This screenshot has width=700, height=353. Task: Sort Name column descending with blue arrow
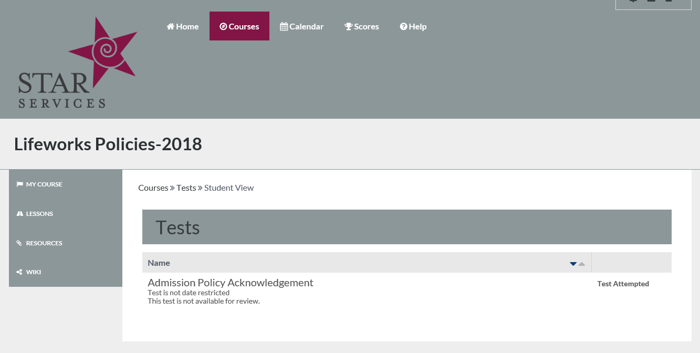point(573,264)
